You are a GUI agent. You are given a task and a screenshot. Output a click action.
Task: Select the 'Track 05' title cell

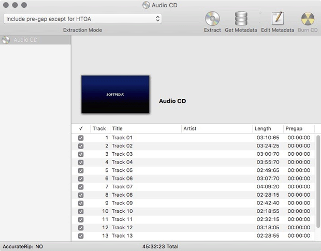point(122,170)
